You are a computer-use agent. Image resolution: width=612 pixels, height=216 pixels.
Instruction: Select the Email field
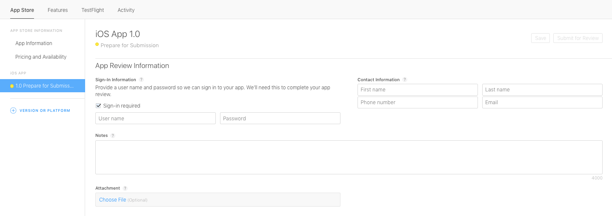pos(542,102)
